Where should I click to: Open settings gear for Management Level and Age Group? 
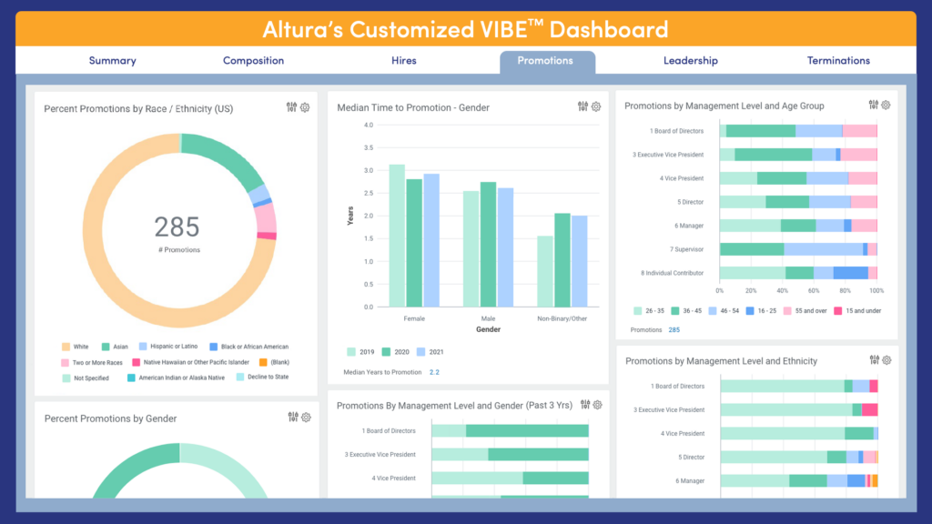pos(886,105)
